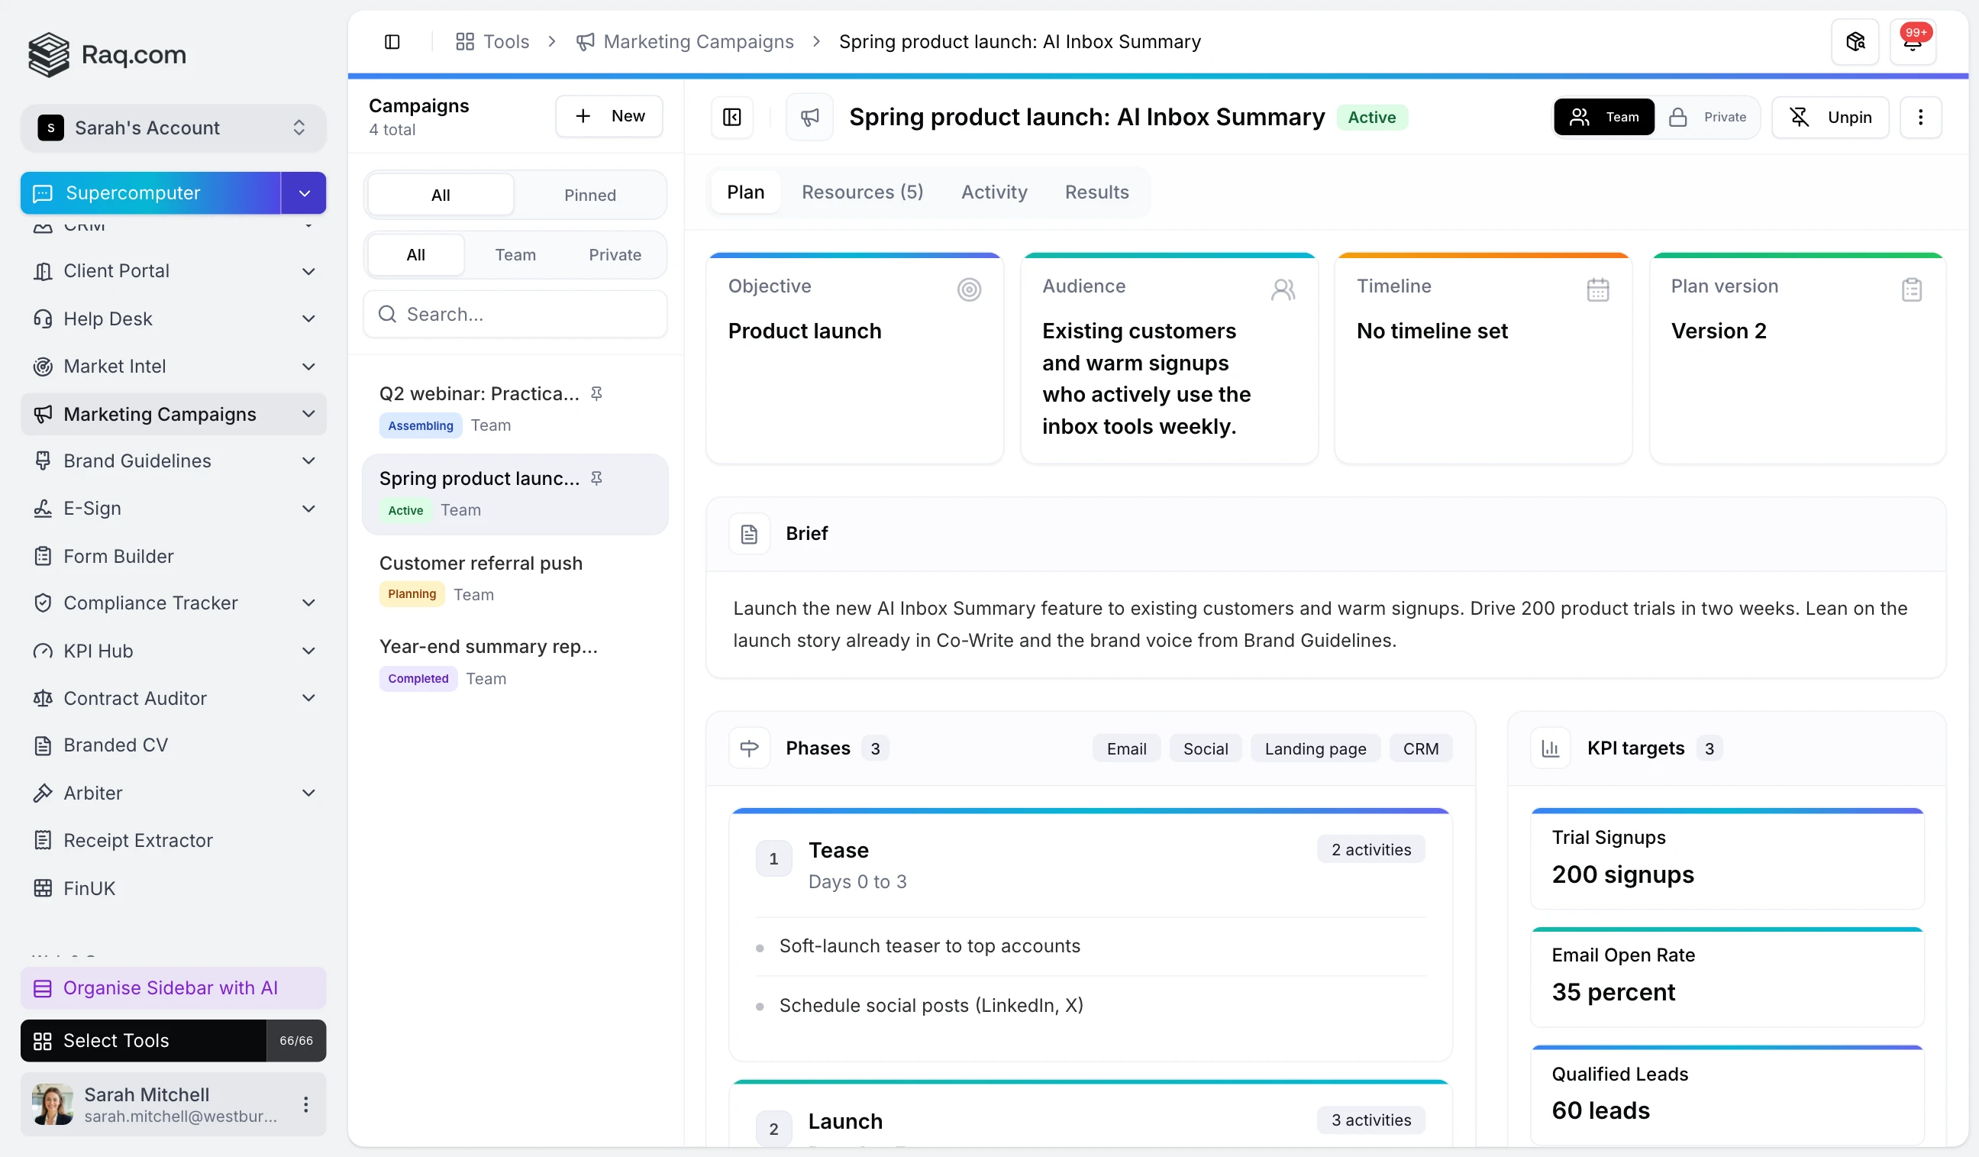Screen dimensions: 1979x1157
Task: Switch to the Results tab
Action: point(1096,192)
